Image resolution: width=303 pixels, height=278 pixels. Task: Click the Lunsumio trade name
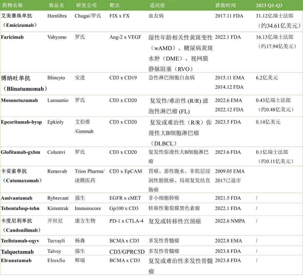(58, 100)
